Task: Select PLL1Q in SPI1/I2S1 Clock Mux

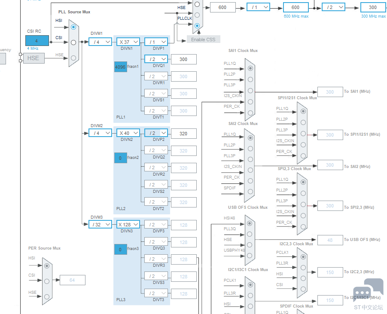Action: (303, 111)
